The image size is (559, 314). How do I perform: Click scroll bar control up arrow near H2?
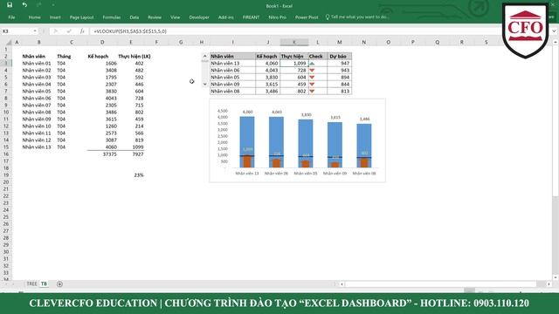(x=204, y=56)
